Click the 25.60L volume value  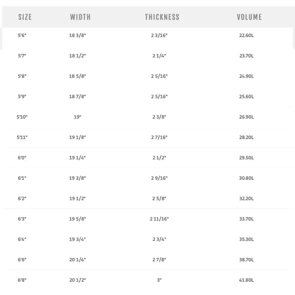point(247,97)
